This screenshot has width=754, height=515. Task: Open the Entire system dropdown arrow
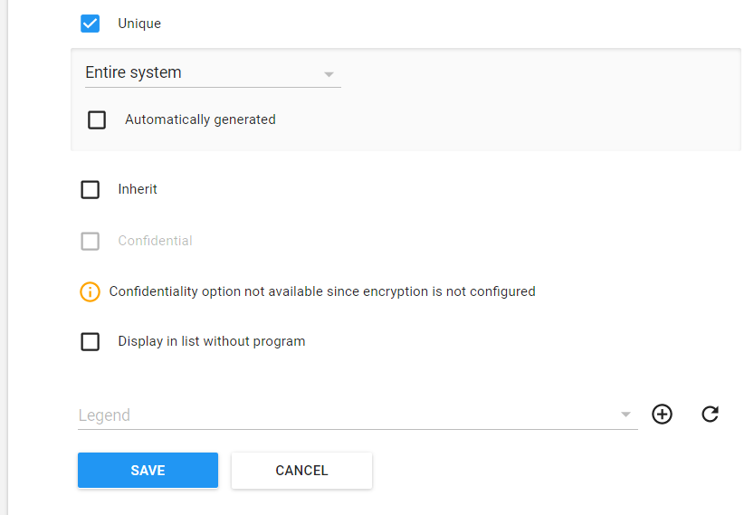329,74
